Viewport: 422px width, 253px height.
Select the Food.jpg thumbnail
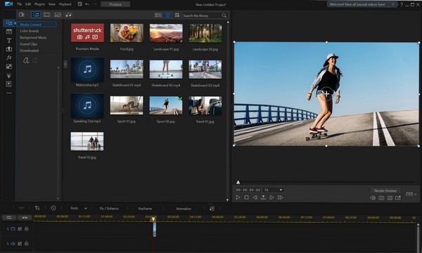pos(127,33)
